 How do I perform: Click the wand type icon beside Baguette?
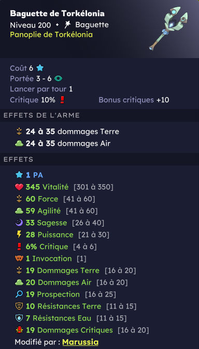pos(67,25)
